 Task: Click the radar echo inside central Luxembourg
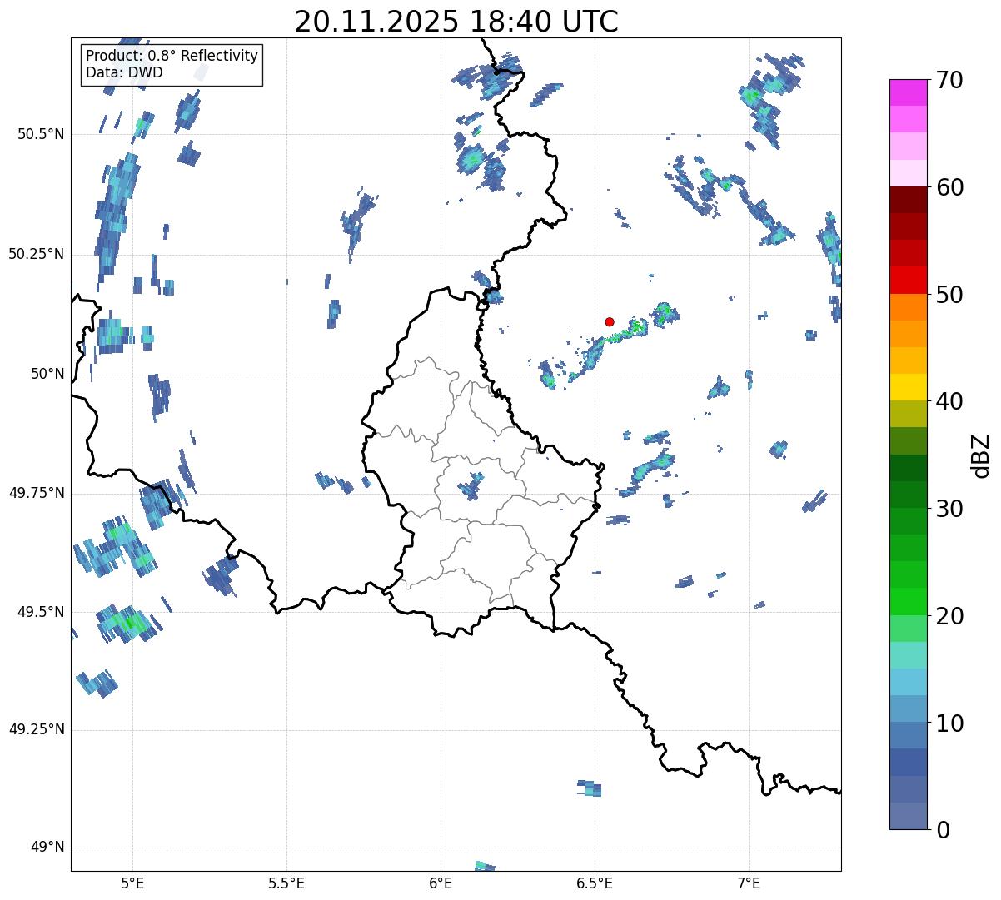[471, 485]
